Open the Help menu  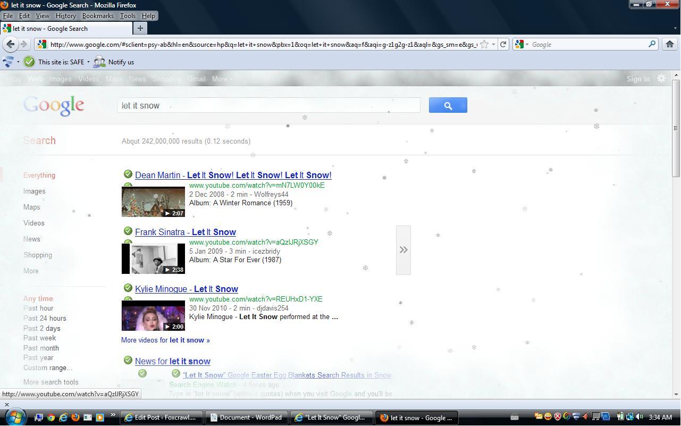148,16
